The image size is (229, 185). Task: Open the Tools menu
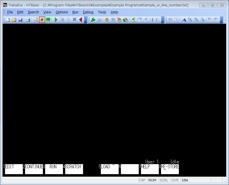102,12
